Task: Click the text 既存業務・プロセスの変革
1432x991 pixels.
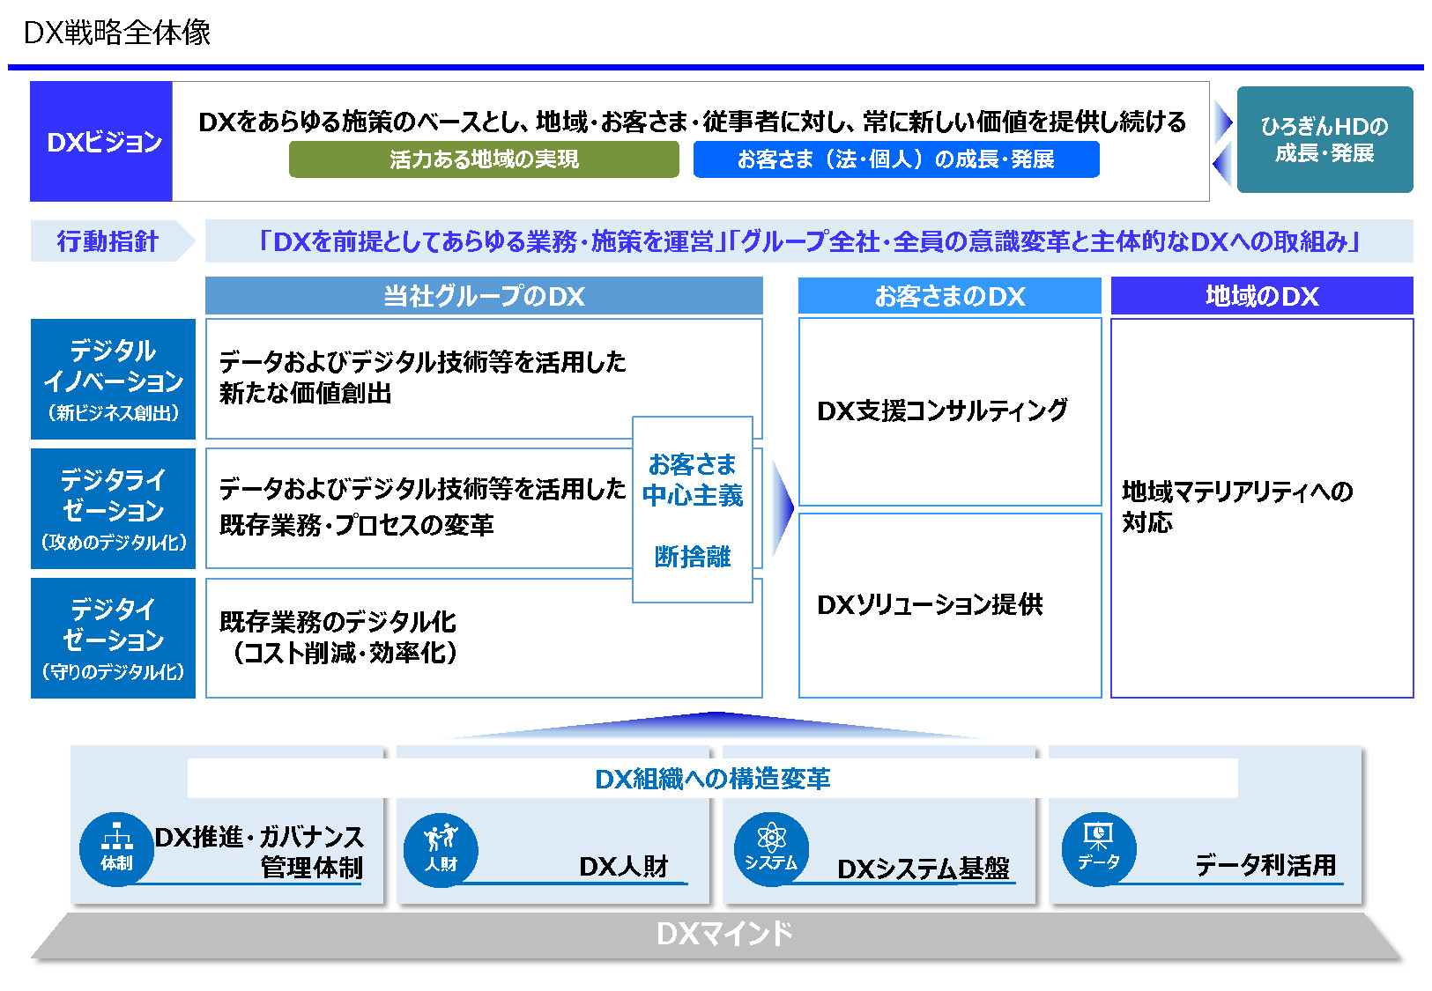Action: pyautogui.click(x=356, y=525)
